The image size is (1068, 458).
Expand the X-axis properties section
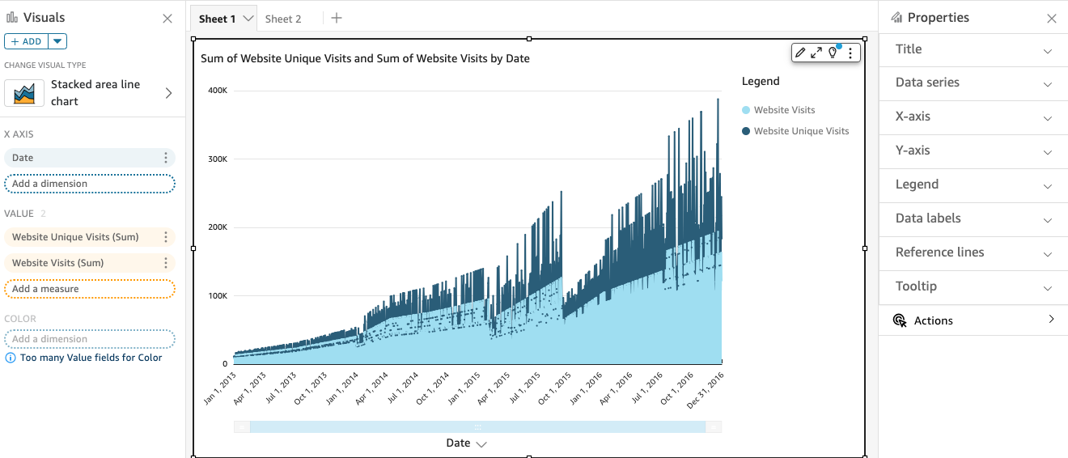(973, 117)
